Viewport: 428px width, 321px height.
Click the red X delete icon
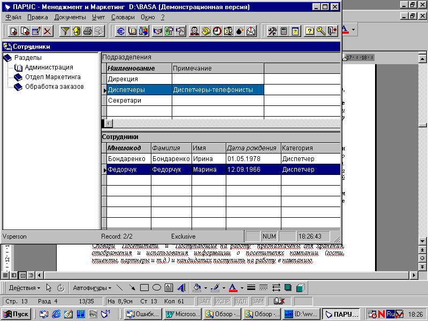pyautogui.click(x=48, y=31)
